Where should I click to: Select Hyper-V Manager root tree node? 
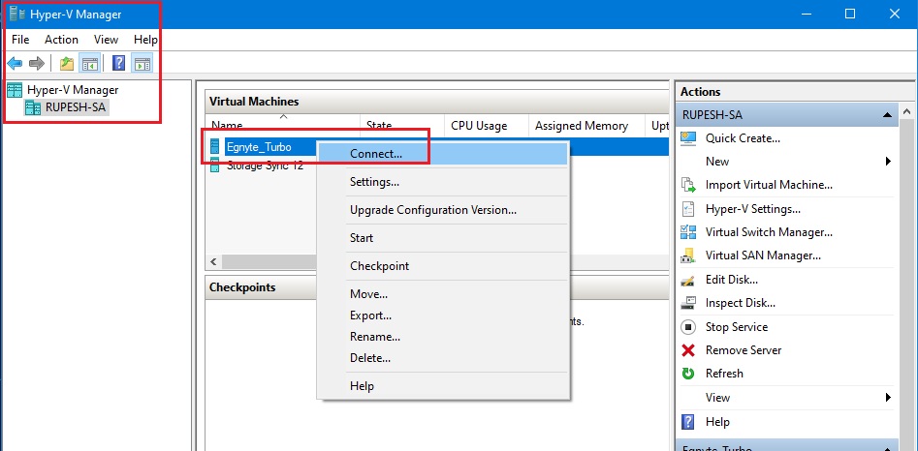73,90
